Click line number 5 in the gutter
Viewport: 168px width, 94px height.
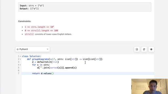(19, 68)
